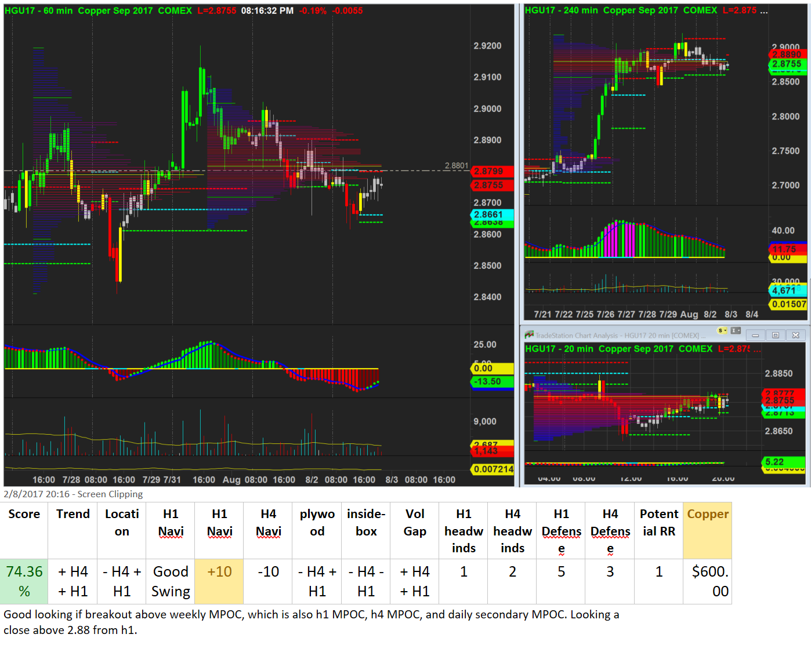
Task: Click the 'H1 headwinds' column header
Action: pyautogui.click(x=464, y=531)
